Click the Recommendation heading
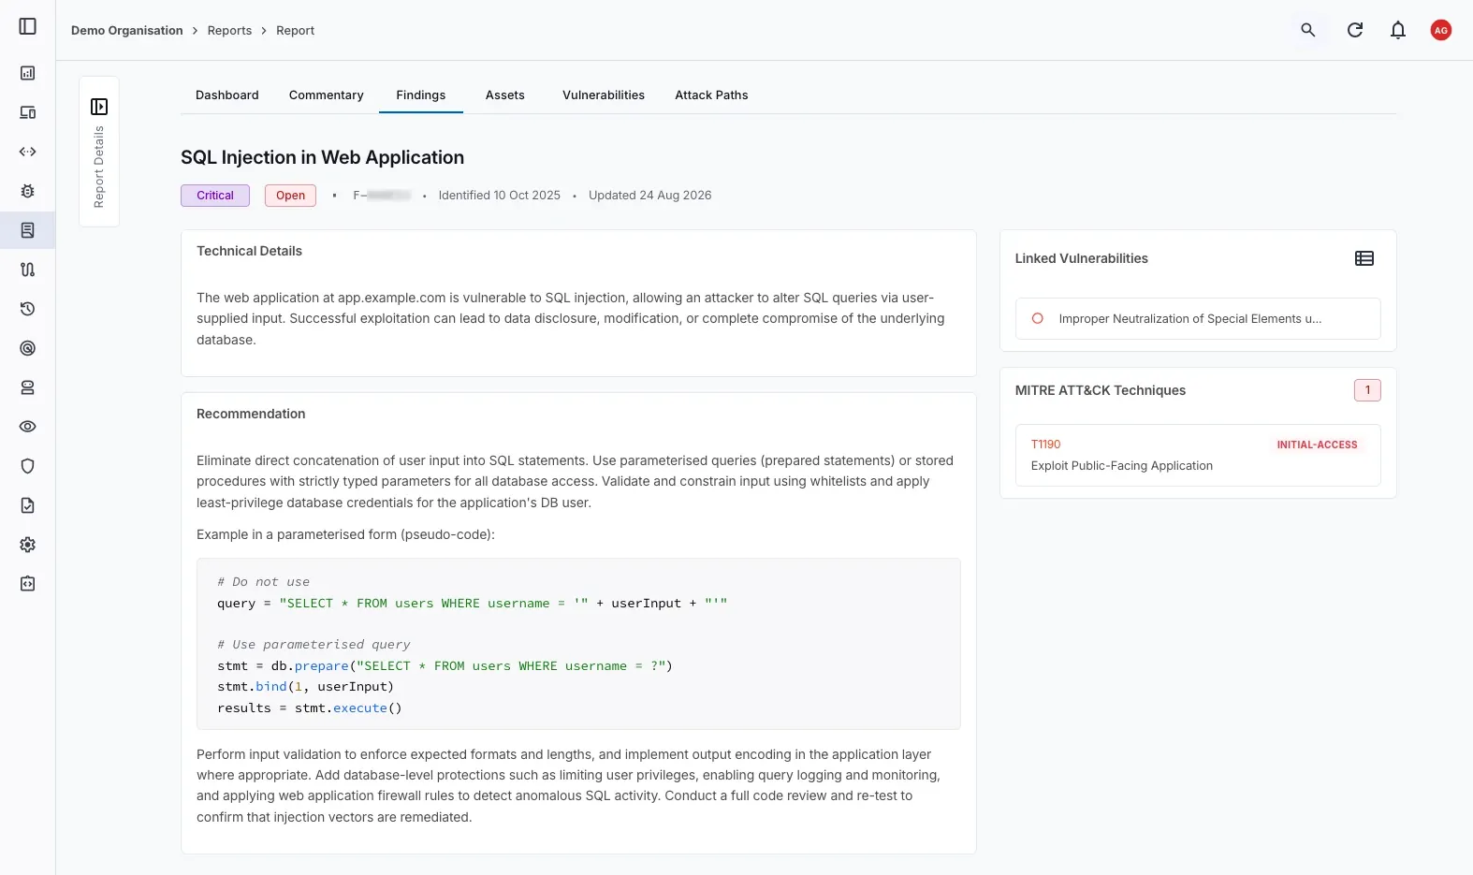The image size is (1473, 875). [251, 414]
